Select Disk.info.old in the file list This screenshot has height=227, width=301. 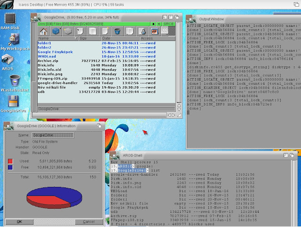click(106, 70)
